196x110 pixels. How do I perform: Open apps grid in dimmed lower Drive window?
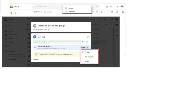point(112,19)
